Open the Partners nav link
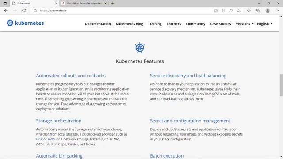The image size is (283, 159). tap(174, 24)
